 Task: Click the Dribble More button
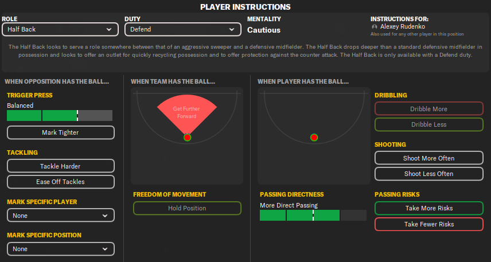point(428,109)
